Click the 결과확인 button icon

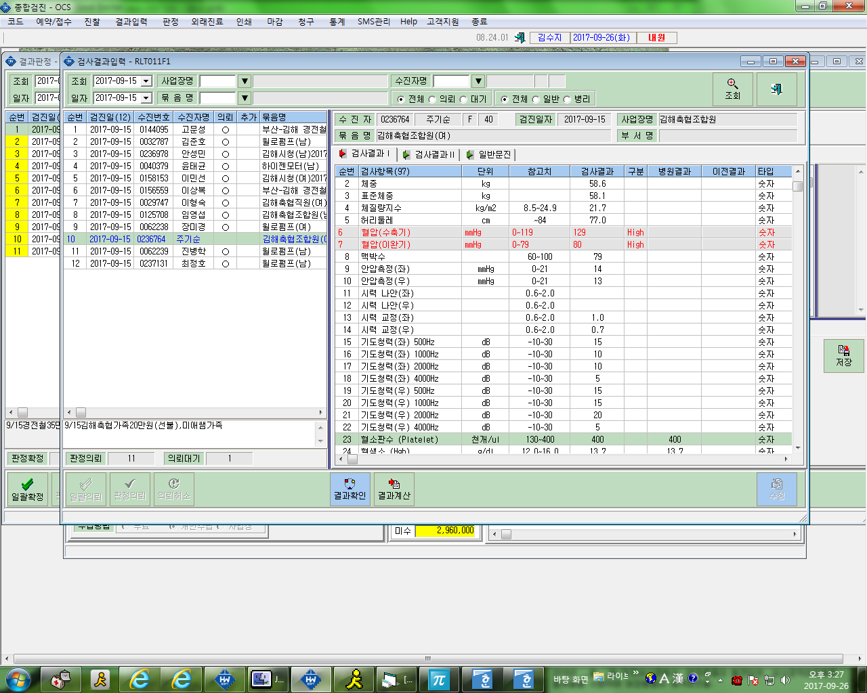coord(350,489)
